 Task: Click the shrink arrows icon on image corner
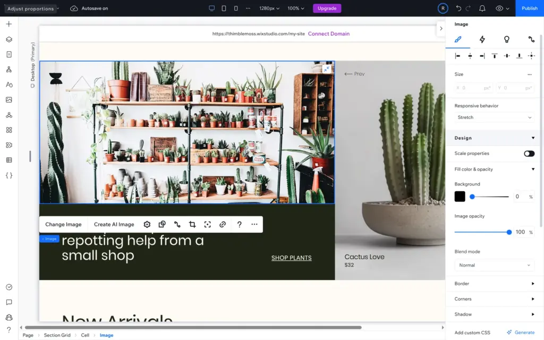point(327,69)
